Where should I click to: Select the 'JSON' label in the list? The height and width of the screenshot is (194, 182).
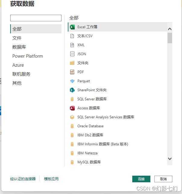82,54
